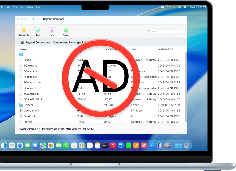Launch Apple Music from the dock

tap(113, 146)
